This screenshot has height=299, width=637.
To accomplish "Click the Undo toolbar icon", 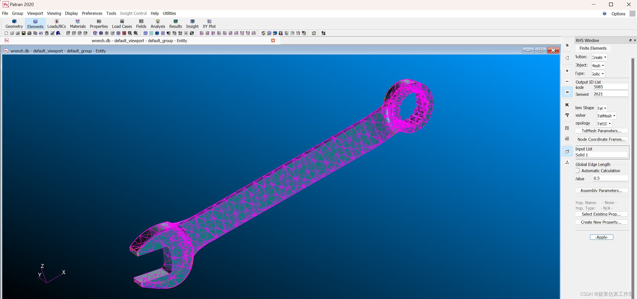I will coord(41,33).
